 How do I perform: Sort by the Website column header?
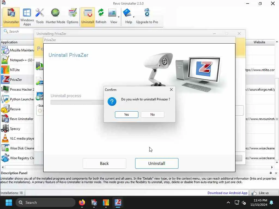259,42
